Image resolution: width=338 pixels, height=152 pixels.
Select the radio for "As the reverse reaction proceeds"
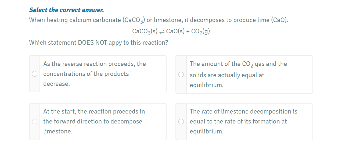(35, 74)
